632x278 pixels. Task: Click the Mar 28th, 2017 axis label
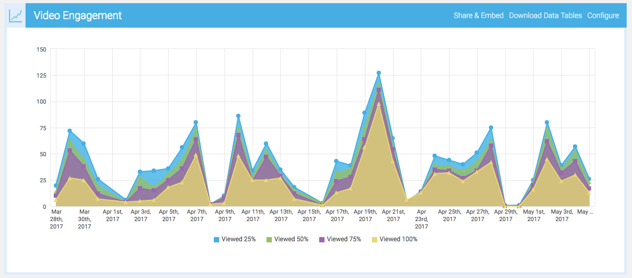pos(56,219)
